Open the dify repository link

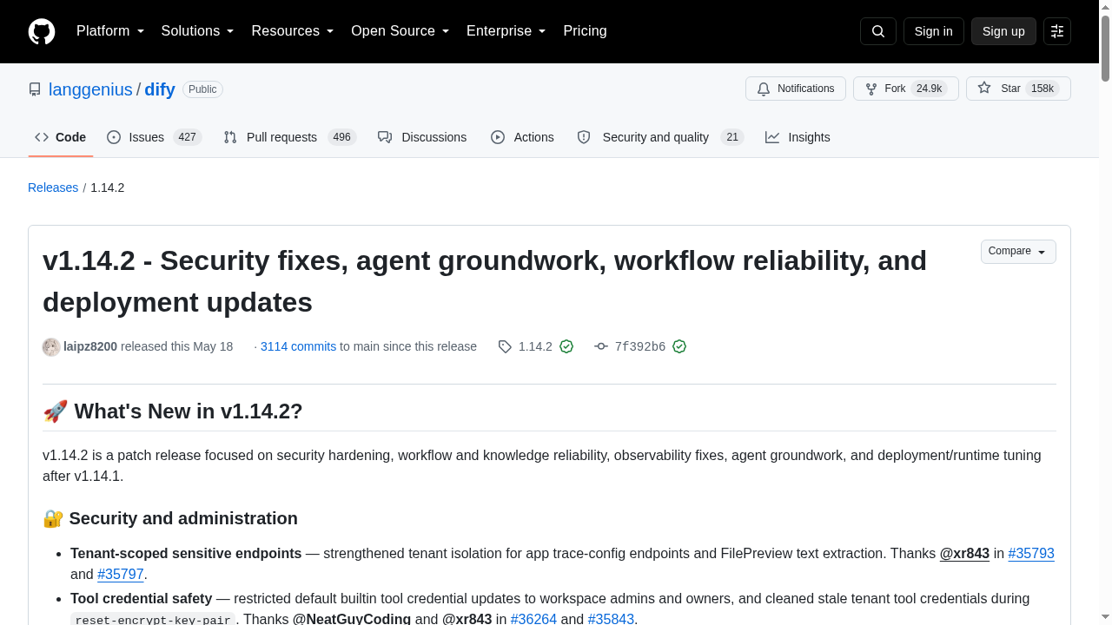[x=160, y=89]
